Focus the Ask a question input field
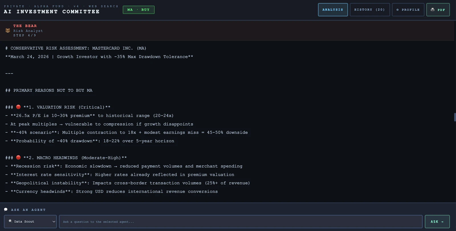The width and height of the screenshot is (456, 231). pos(241,222)
